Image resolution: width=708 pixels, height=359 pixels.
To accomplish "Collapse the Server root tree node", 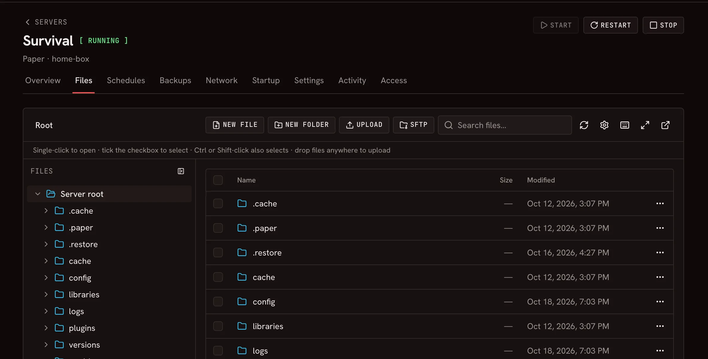I will pyautogui.click(x=38, y=194).
